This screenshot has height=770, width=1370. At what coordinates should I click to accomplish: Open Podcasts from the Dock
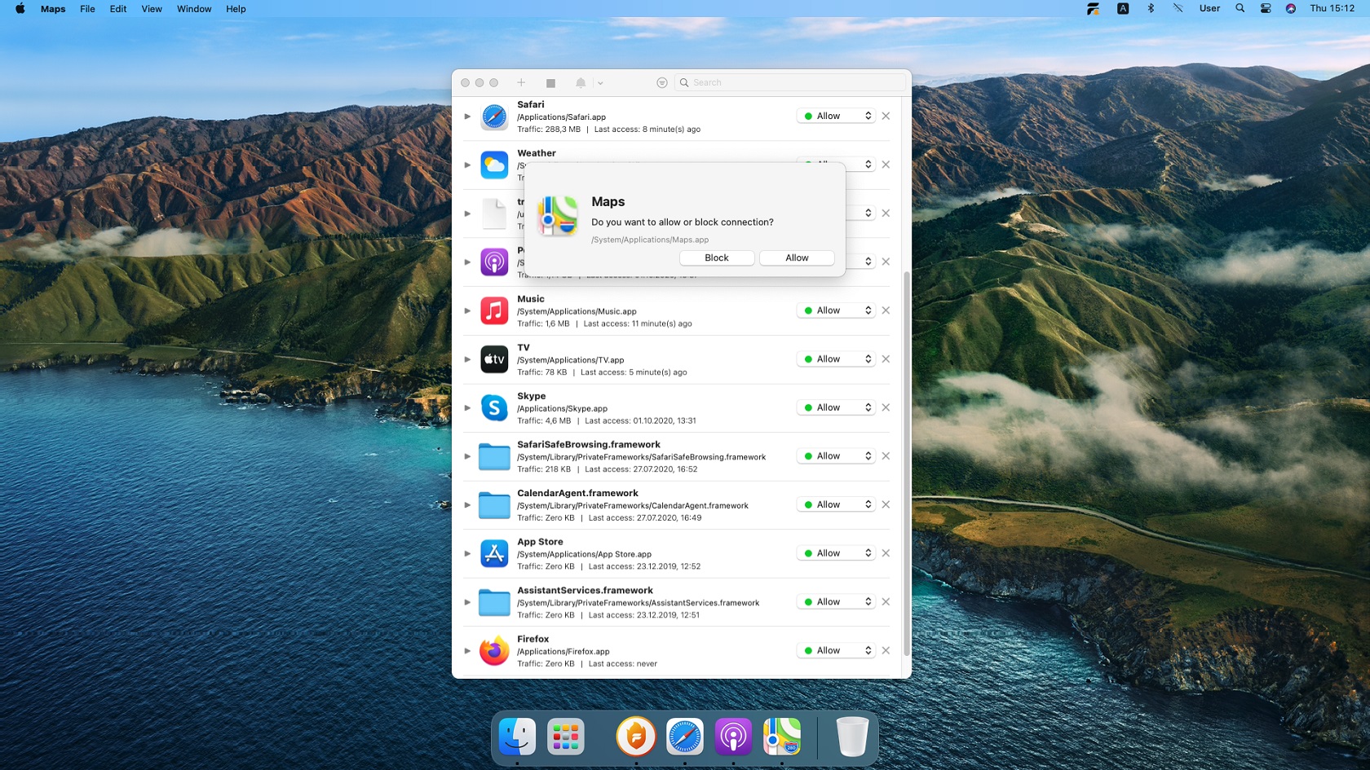tap(733, 737)
